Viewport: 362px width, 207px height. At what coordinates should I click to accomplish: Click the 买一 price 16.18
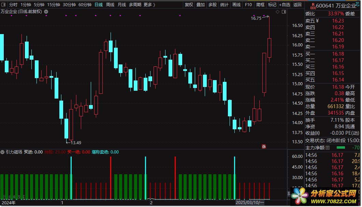point(338,54)
